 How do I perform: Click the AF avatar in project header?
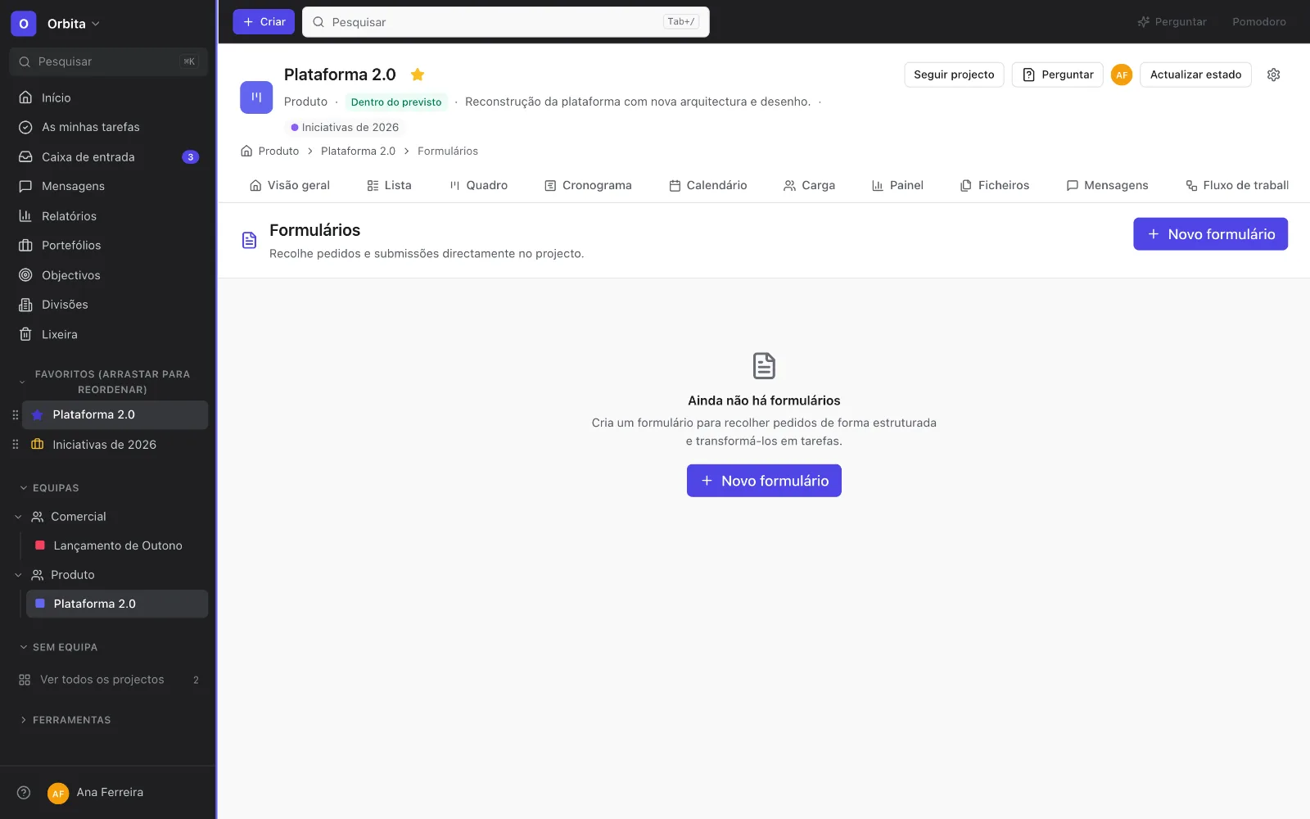coord(1122,75)
